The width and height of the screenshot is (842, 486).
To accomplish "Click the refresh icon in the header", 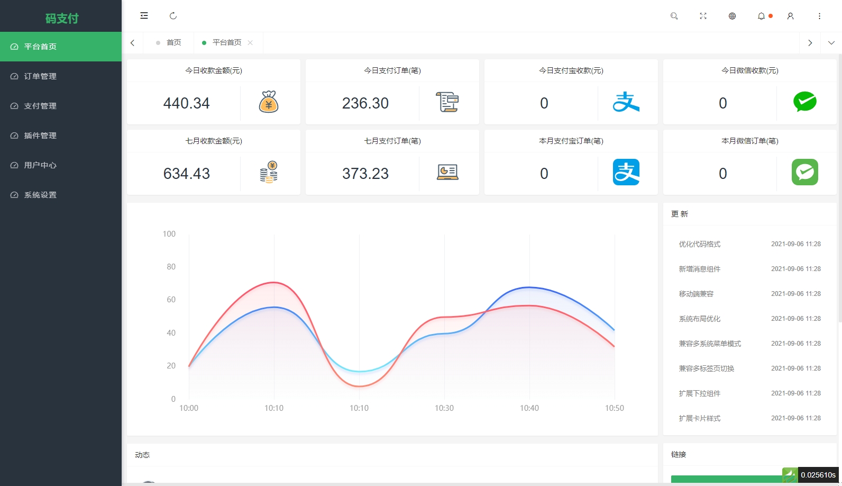I will click(173, 16).
